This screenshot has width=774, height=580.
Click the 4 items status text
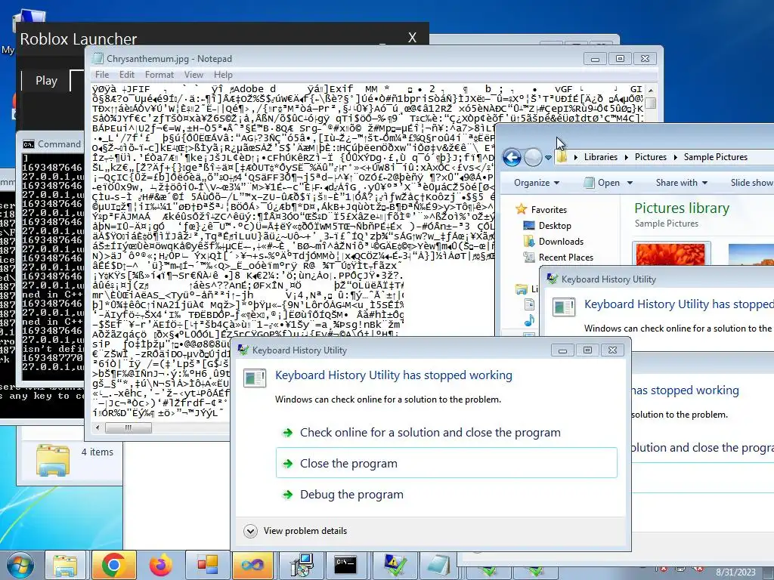coord(98,452)
